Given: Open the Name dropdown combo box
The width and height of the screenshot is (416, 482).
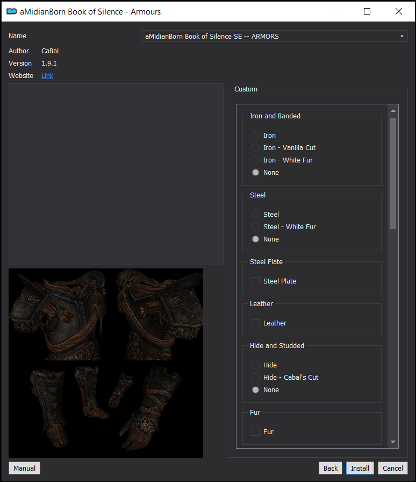Looking at the screenshot, I should pyautogui.click(x=275, y=36).
